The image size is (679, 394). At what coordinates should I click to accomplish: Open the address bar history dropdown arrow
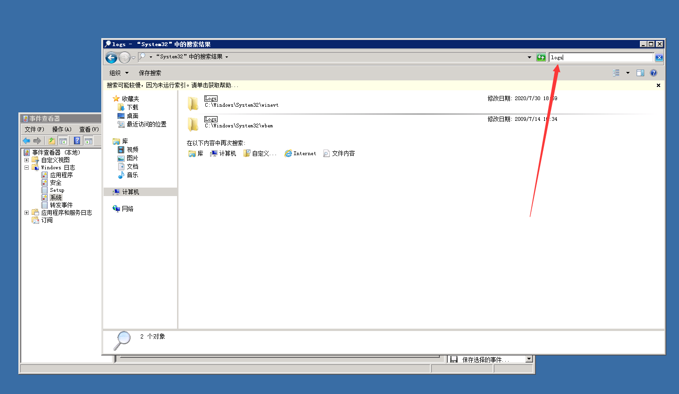(529, 57)
